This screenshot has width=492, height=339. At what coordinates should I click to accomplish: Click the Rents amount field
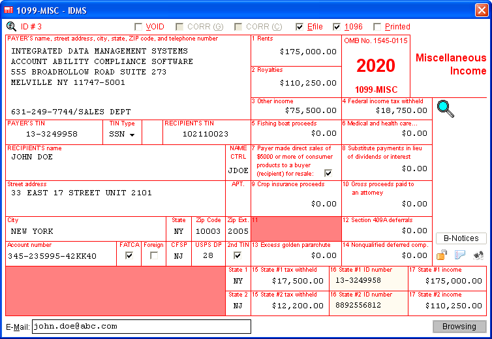(296, 52)
